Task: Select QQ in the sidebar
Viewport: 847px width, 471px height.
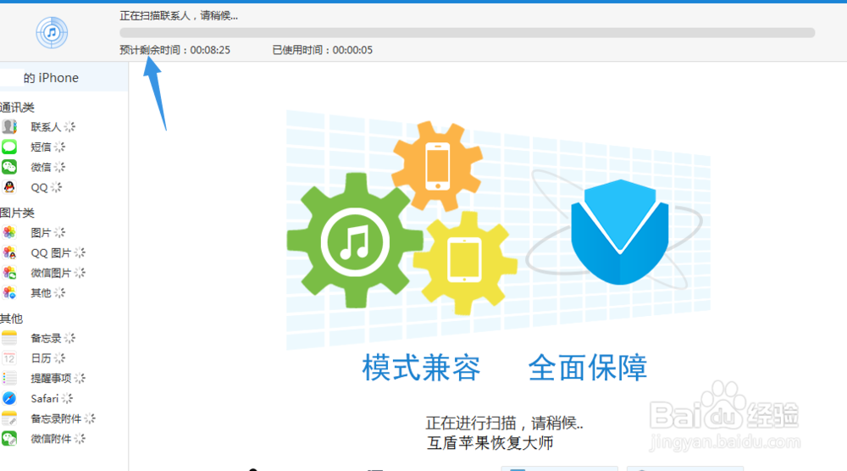Action: [40, 187]
